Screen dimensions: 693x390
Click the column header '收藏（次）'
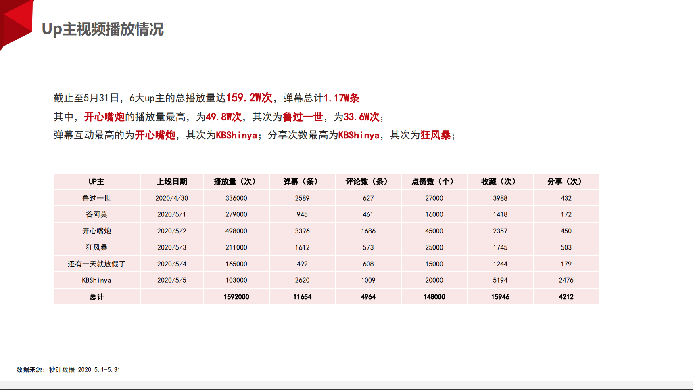500,182
